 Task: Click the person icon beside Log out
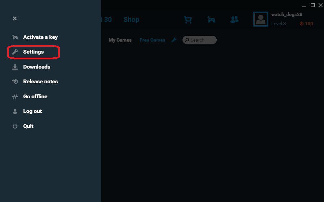click(x=15, y=111)
